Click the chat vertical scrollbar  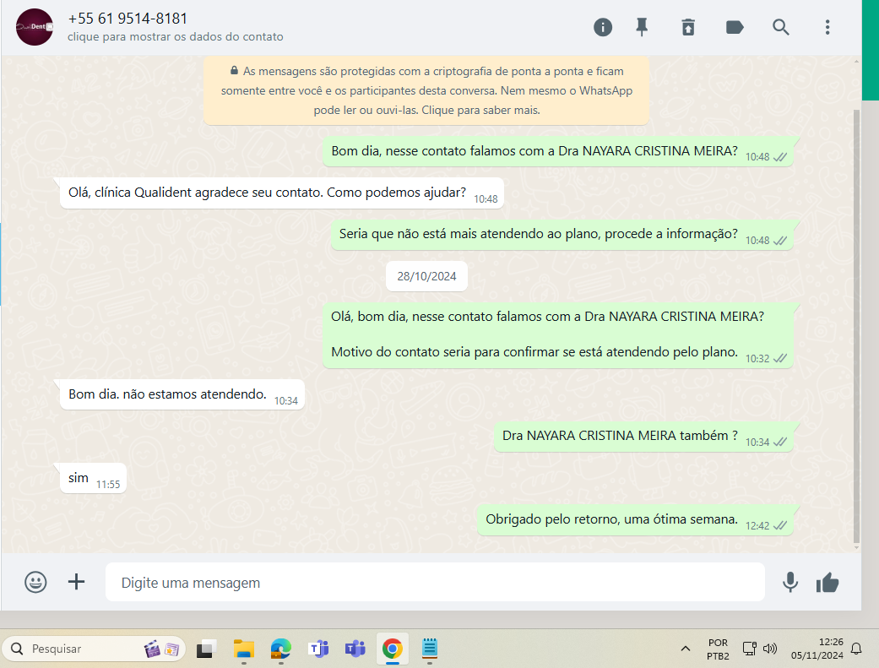[x=856, y=325]
